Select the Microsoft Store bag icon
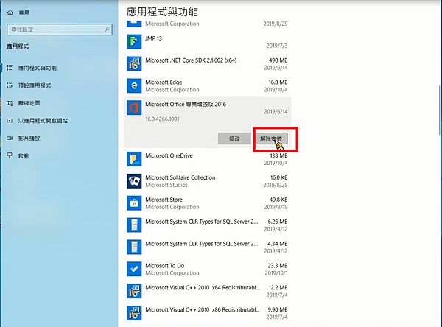This screenshot has height=327, width=442. tap(135, 203)
